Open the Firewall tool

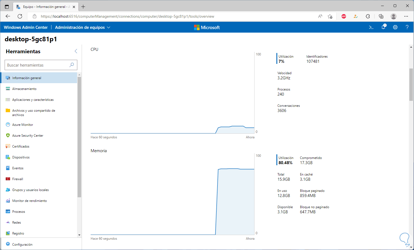(x=18, y=179)
